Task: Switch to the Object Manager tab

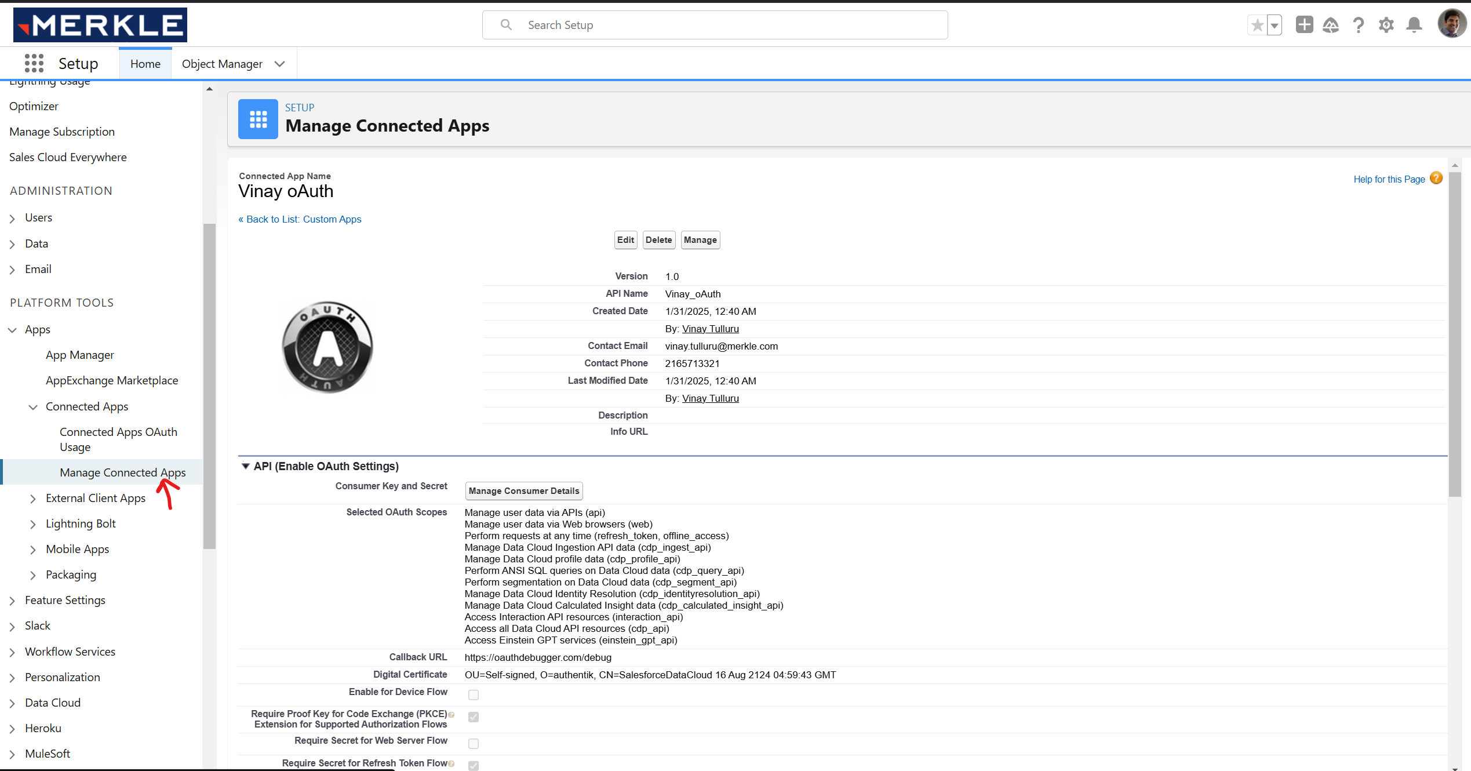Action: [x=222, y=64]
